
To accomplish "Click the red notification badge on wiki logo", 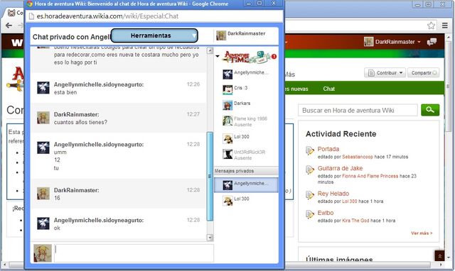I will (274, 56).
